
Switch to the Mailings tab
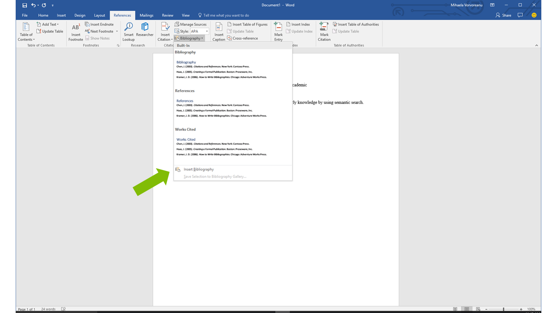146,15
